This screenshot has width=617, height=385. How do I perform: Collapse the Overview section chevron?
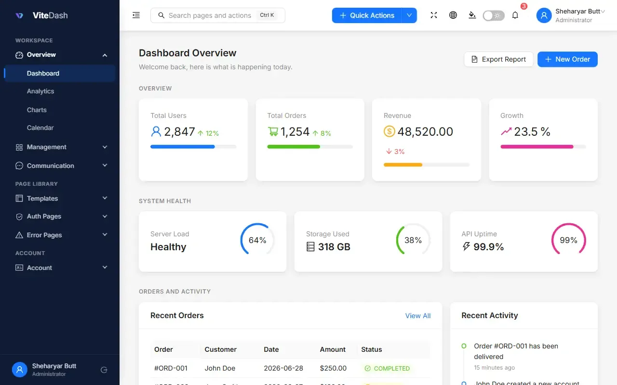tap(105, 55)
